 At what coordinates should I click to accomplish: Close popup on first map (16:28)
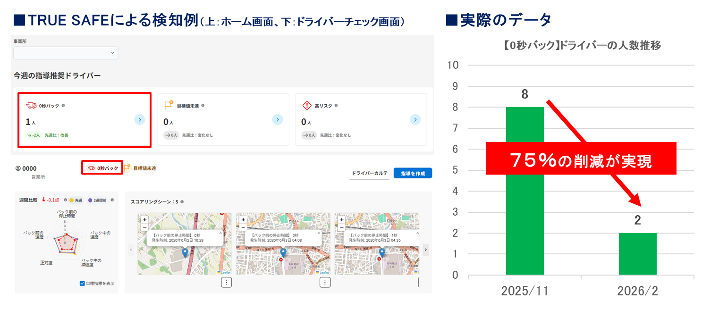pos(220,233)
